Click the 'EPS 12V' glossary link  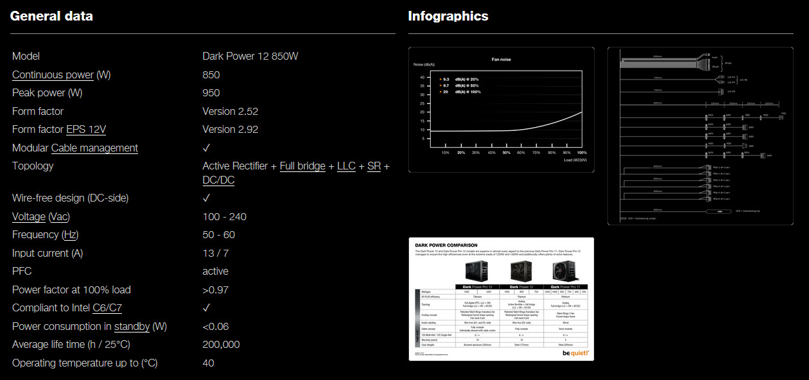[x=86, y=129]
